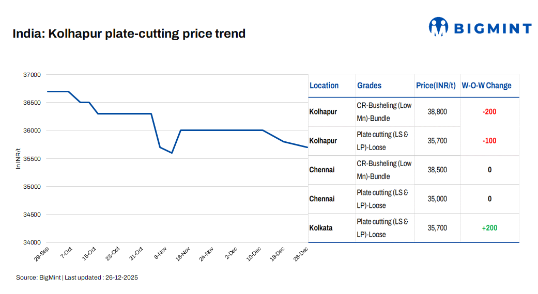Click the Kolkata location cell

[321, 228]
